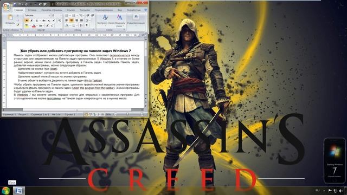Screen dimensions: 347x195
Task: Open Word Help question-mark icon
Action: 146,10
